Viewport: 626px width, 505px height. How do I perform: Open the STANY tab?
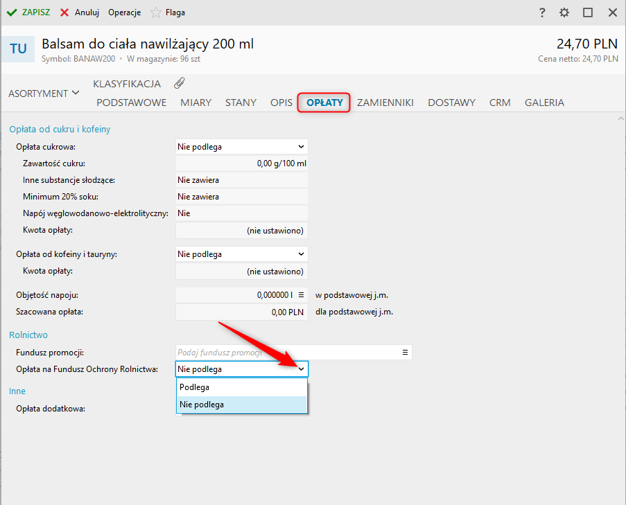[241, 103]
